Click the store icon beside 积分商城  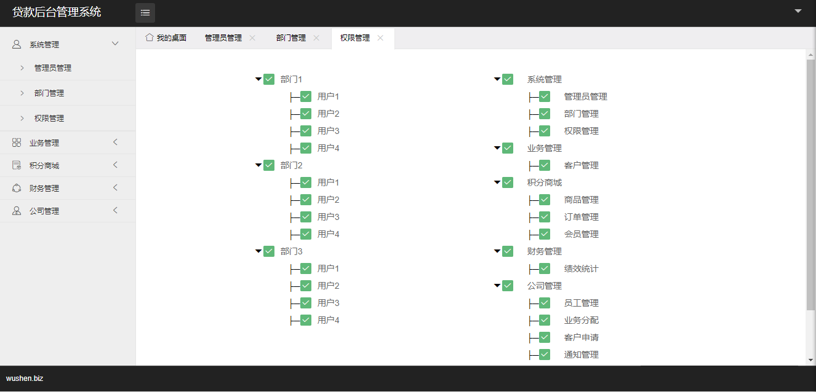(x=17, y=165)
